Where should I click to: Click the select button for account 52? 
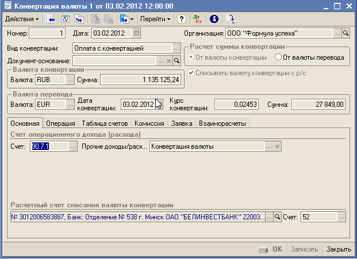341,217
